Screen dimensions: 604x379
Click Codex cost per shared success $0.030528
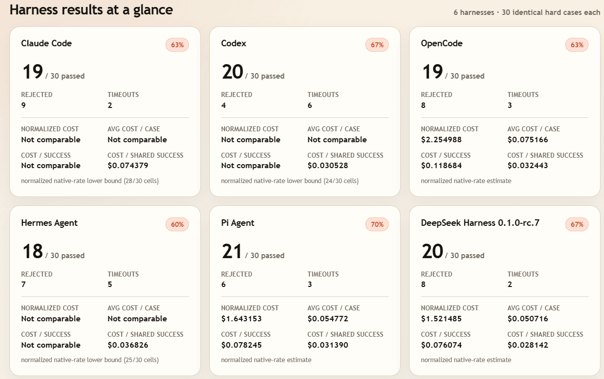pyautogui.click(x=328, y=166)
